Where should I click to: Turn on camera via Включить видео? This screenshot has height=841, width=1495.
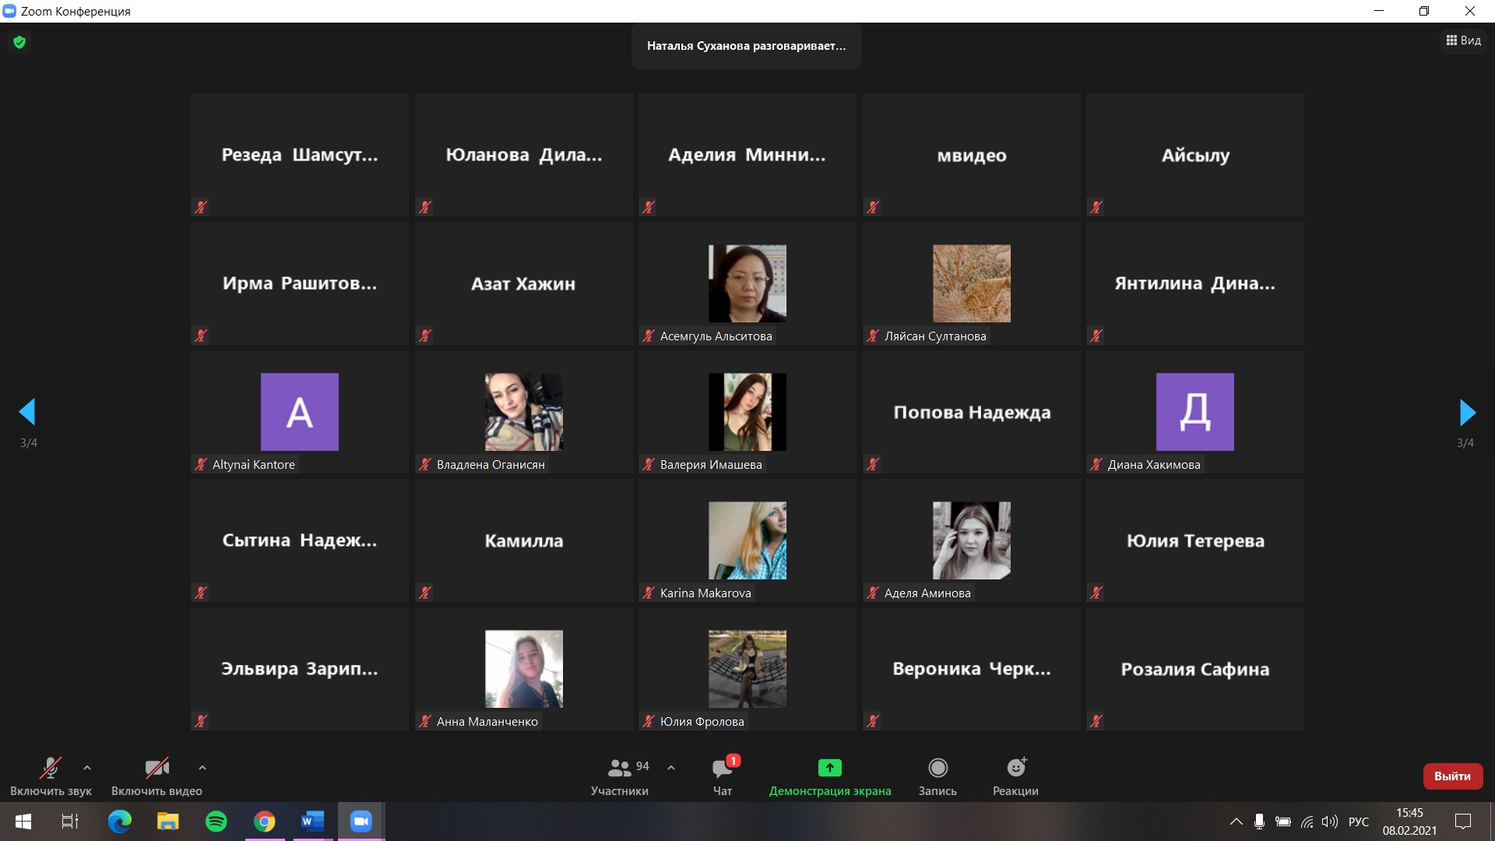157,769
